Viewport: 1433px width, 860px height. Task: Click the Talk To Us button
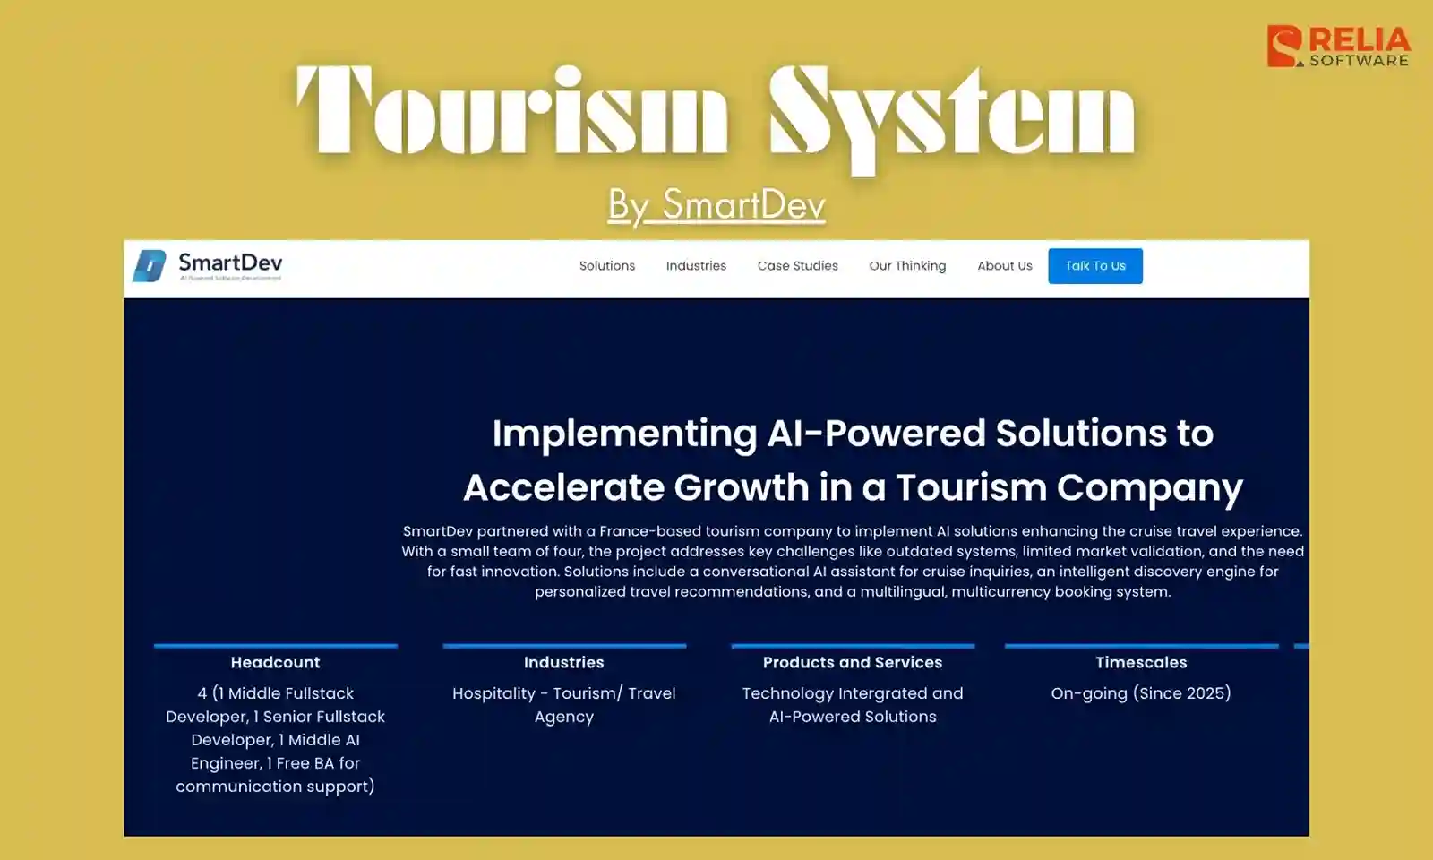pyautogui.click(x=1095, y=266)
